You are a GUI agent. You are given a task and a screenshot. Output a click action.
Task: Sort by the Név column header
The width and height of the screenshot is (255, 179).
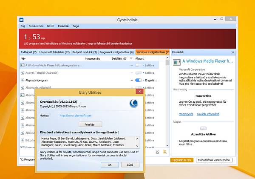click(52, 58)
